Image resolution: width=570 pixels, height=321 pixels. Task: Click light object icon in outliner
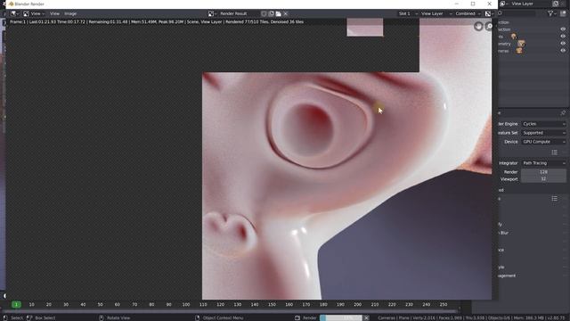tap(514, 37)
